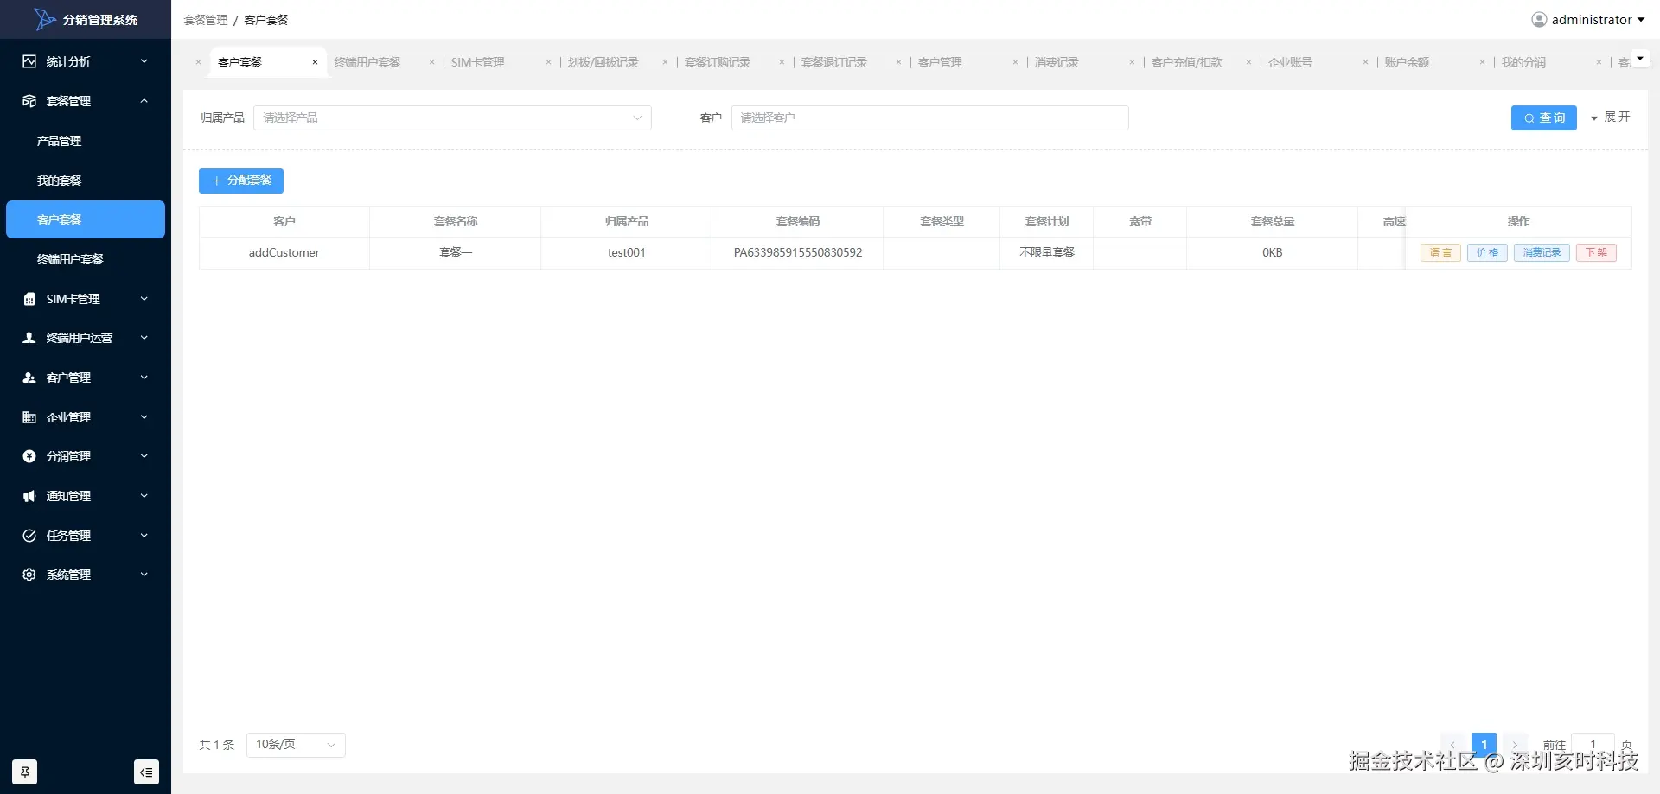Expand the 统计分析 sidebar menu chevron
This screenshot has height=794, width=1660.
point(144,61)
